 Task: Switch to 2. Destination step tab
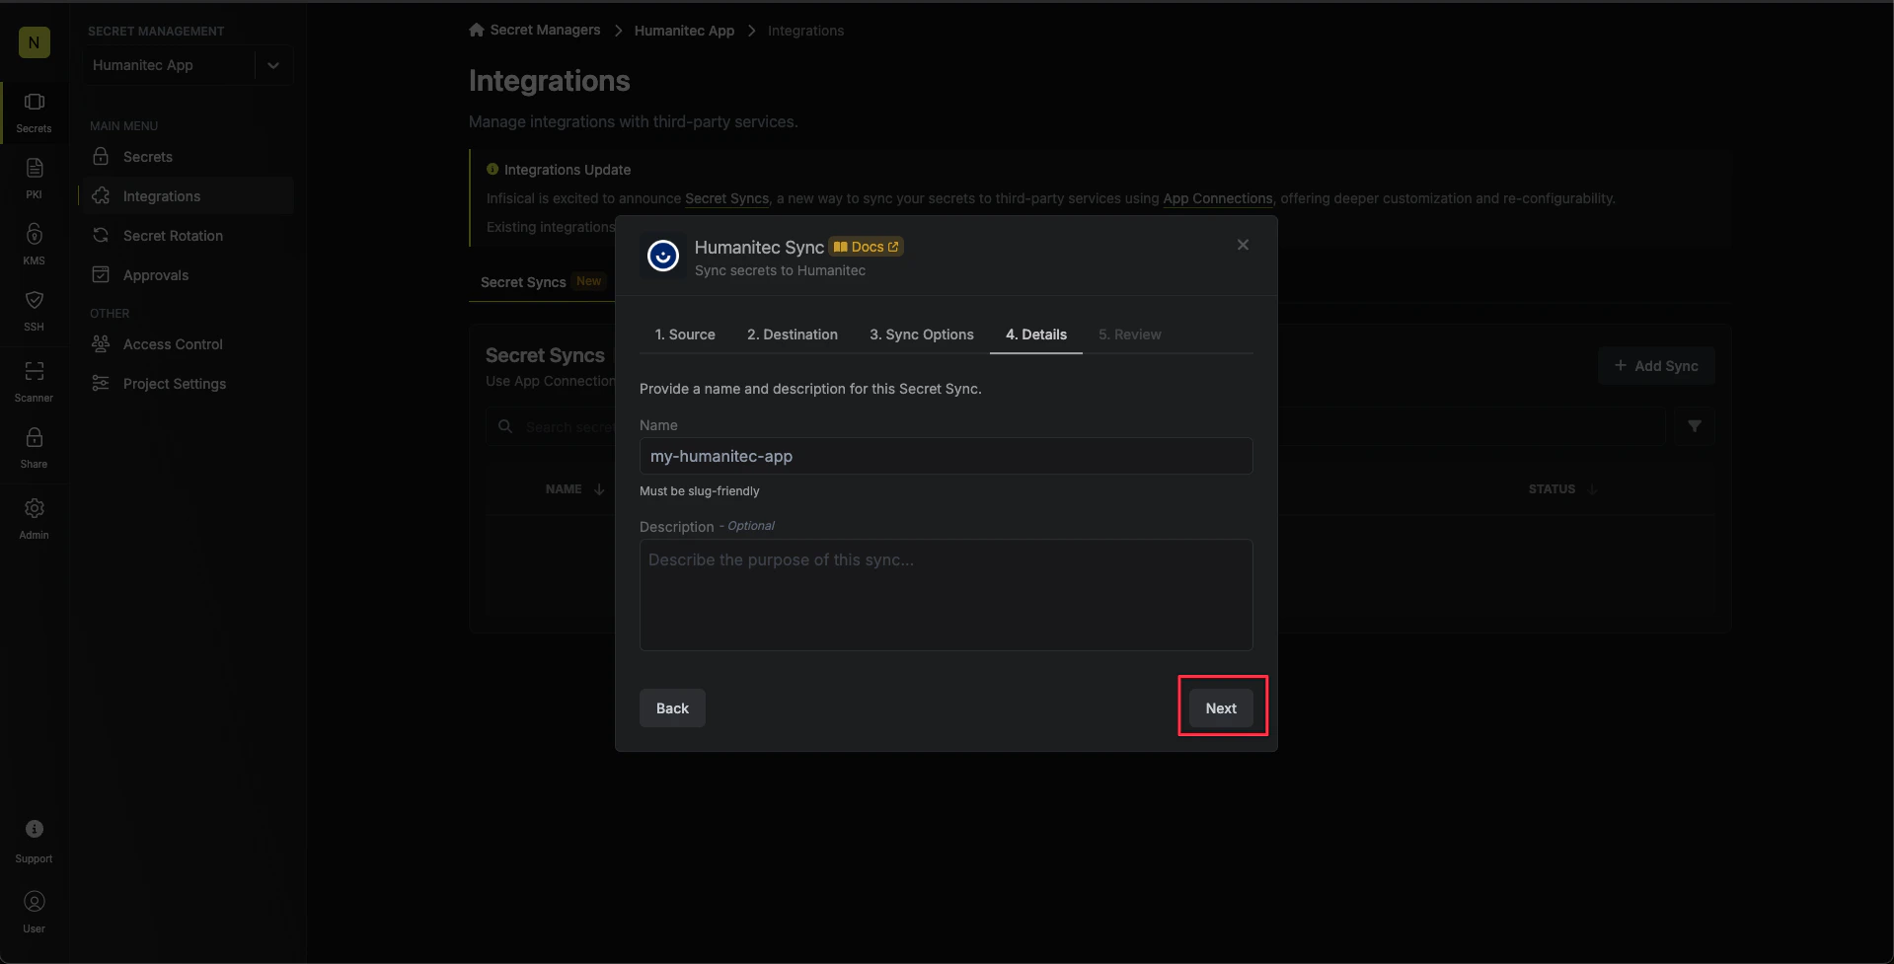pyautogui.click(x=793, y=334)
